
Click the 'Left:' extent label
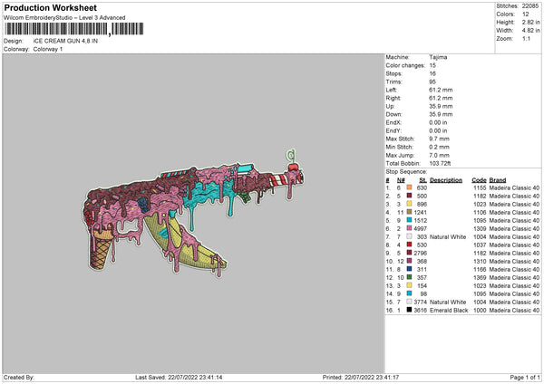coord(391,90)
